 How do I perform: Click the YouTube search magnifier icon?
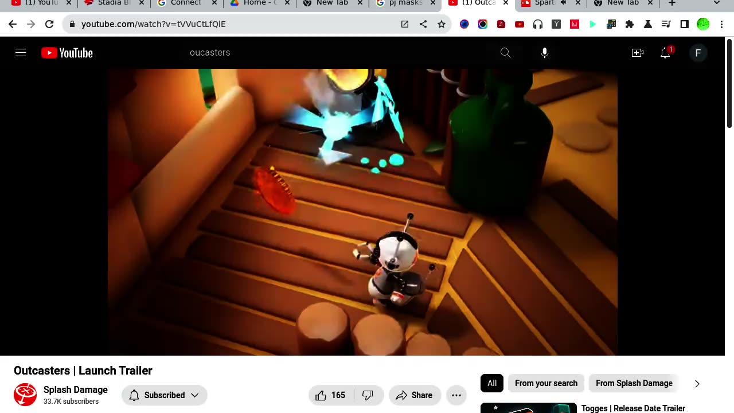pyautogui.click(x=505, y=53)
